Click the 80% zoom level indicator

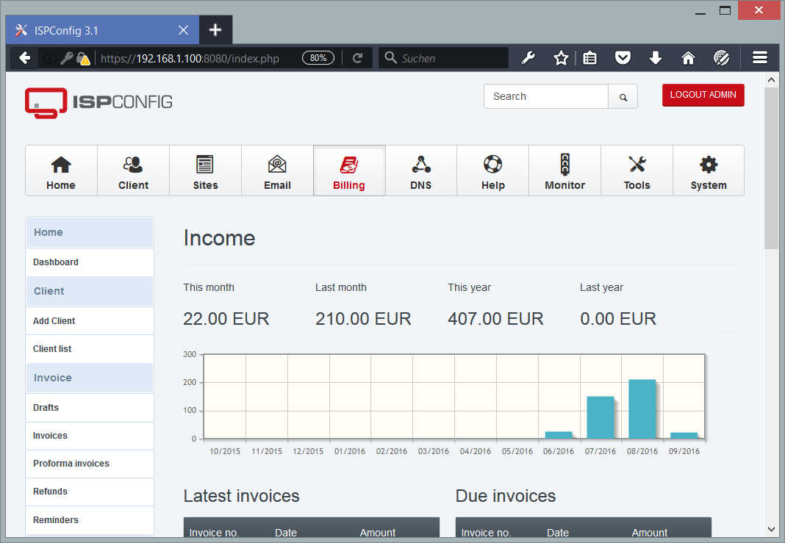(x=318, y=58)
